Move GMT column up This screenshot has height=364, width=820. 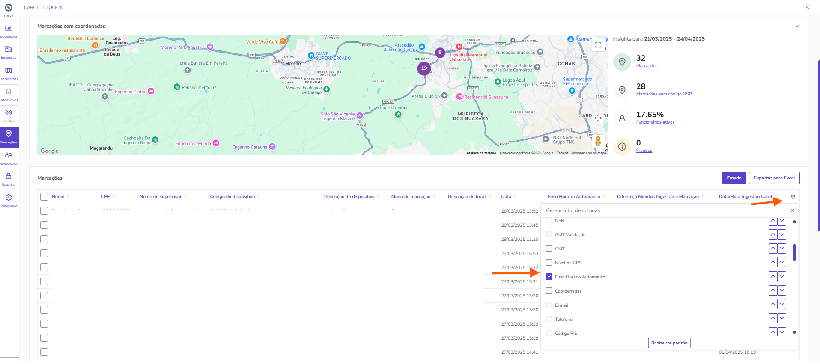773,249
